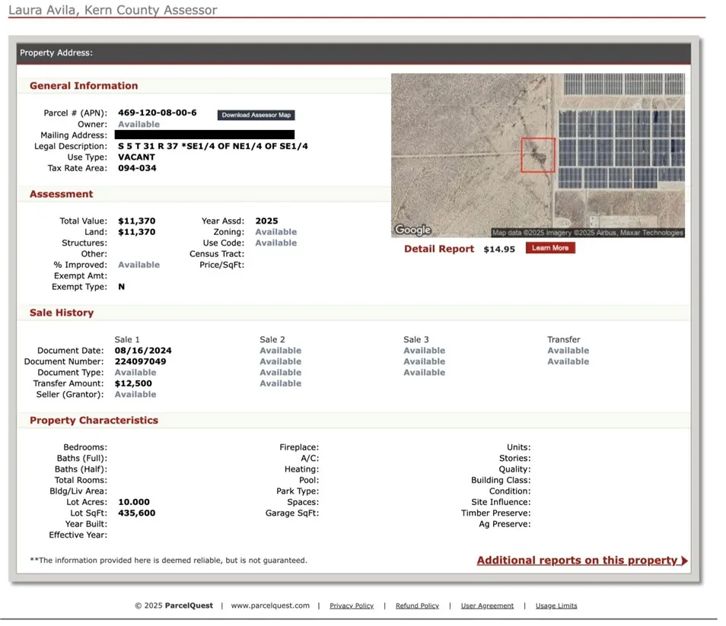Click Sale 2 Document Date 'Available'
Screen dimensions: 726x626
click(x=280, y=351)
